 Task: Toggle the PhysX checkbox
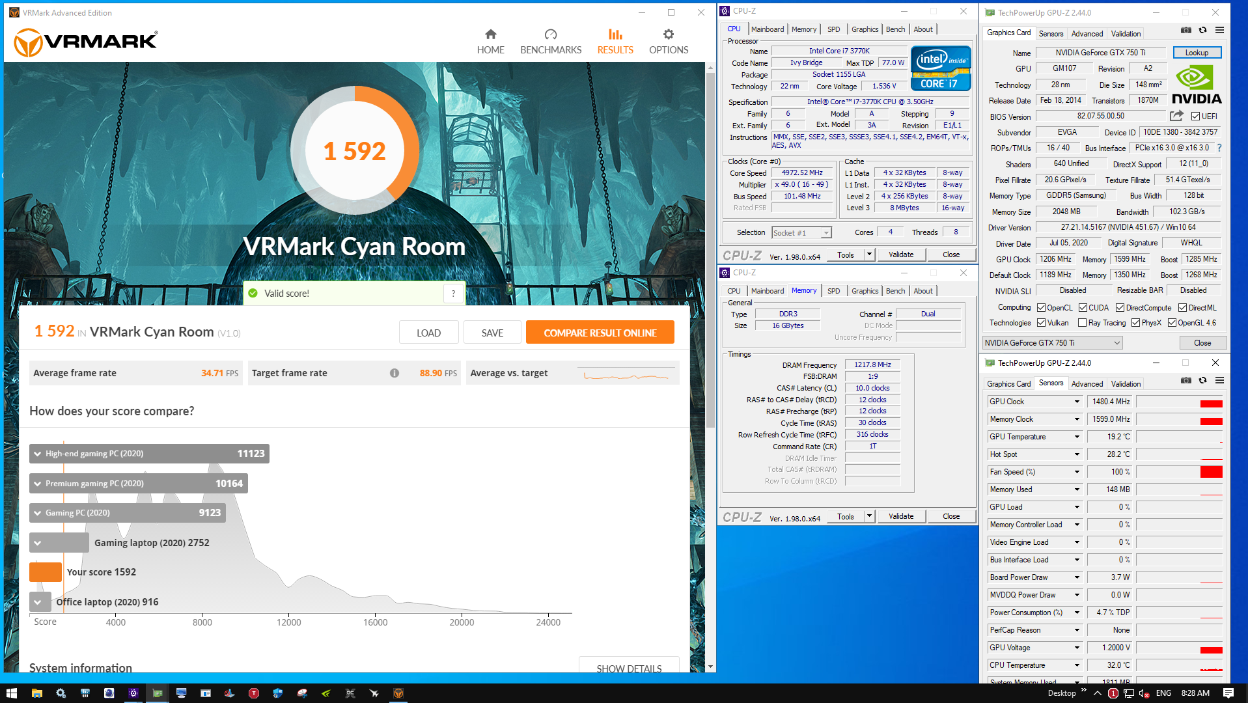coord(1135,323)
